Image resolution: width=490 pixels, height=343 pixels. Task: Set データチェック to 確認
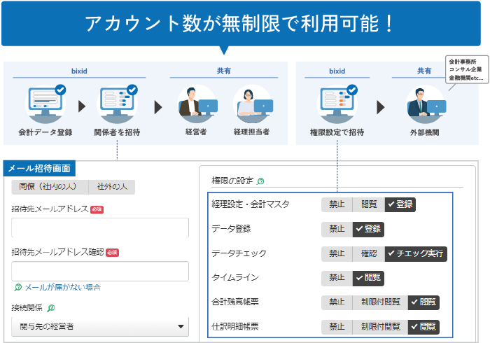pos(369,254)
